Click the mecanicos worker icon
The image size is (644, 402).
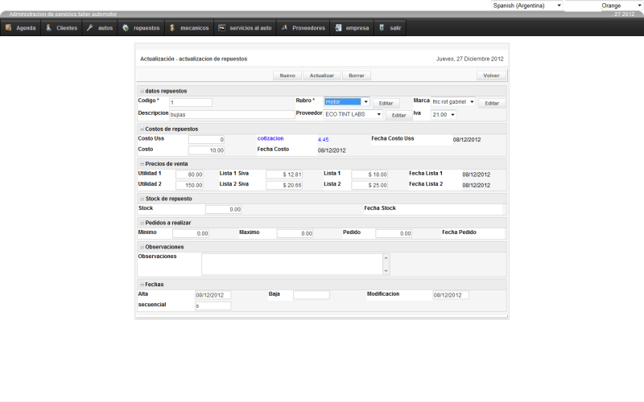coord(172,28)
